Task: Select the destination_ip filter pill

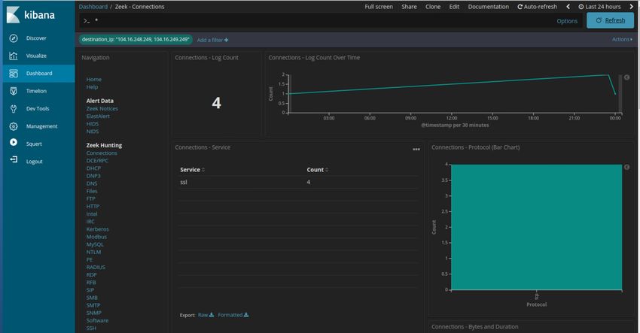Action: pos(136,40)
